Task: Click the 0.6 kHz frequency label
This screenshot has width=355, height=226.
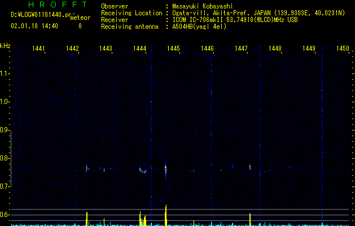Action: tap(5, 215)
